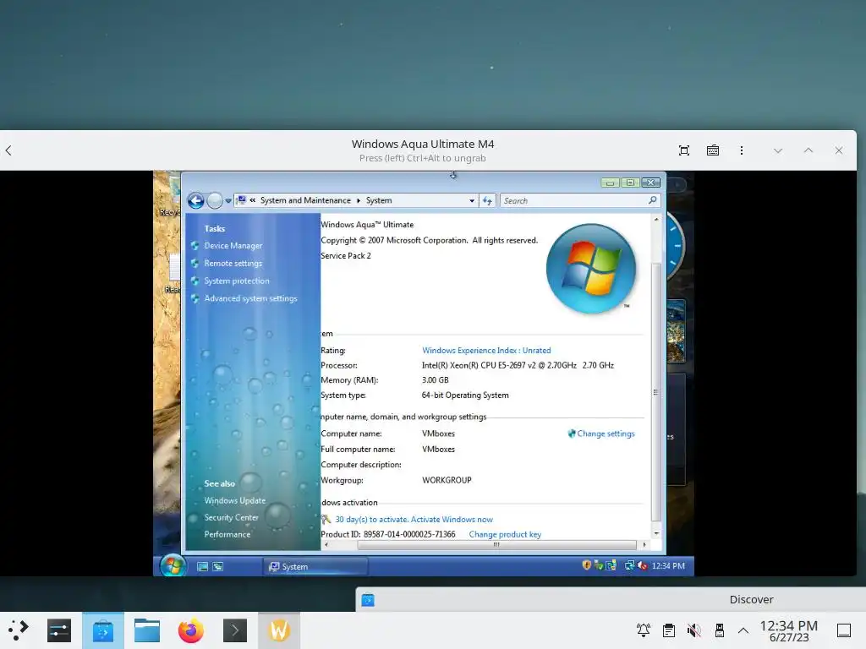Click the Change product key link
Screen dimensions: 866x649
pos(505,534)
